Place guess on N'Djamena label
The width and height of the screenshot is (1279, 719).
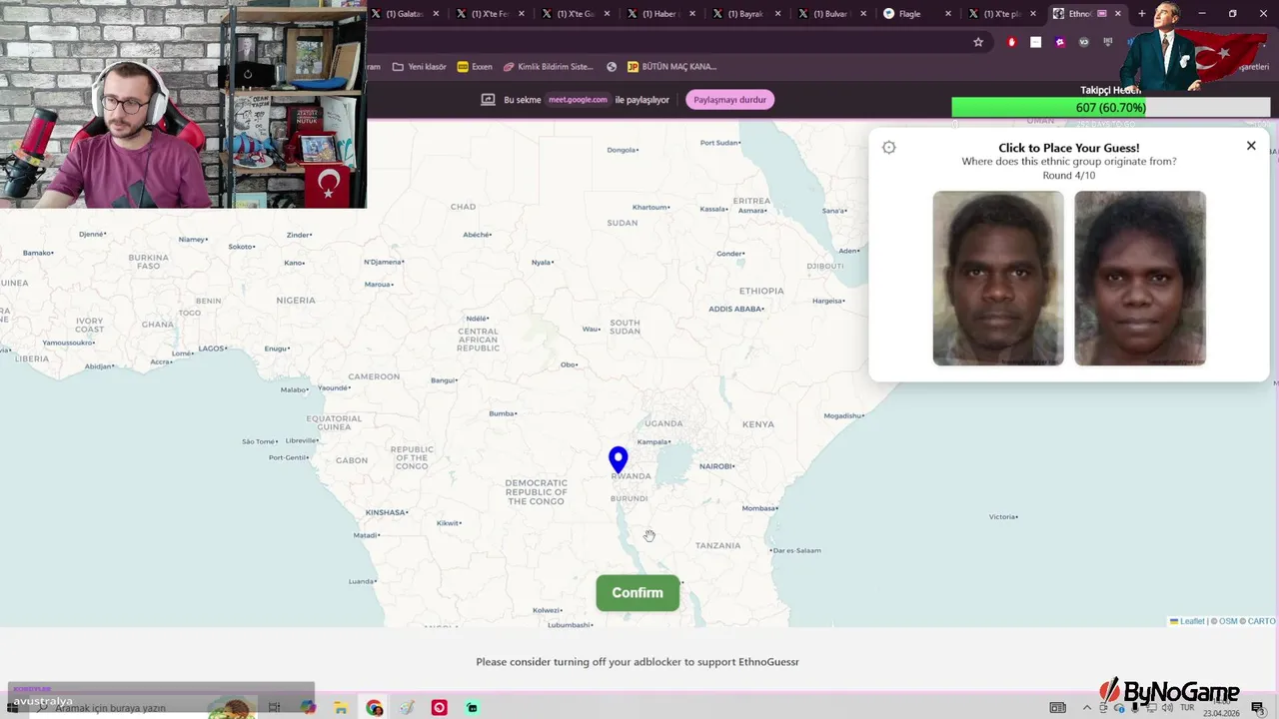click(x=383, y=262)
